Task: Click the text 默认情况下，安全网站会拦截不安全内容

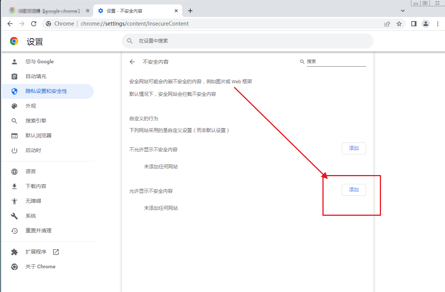Action: [173, 94]
